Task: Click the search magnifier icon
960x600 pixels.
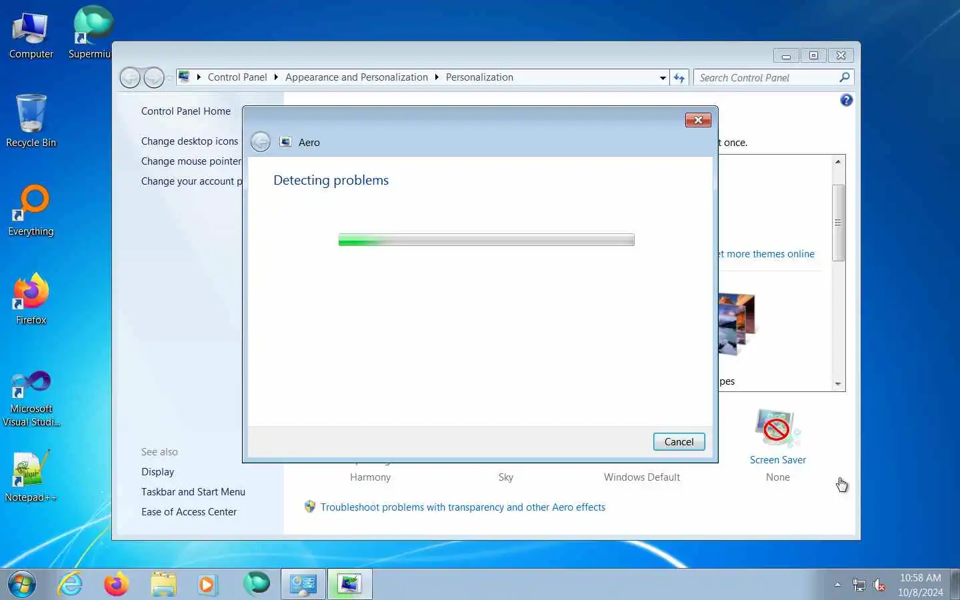Action: point(845,77)
